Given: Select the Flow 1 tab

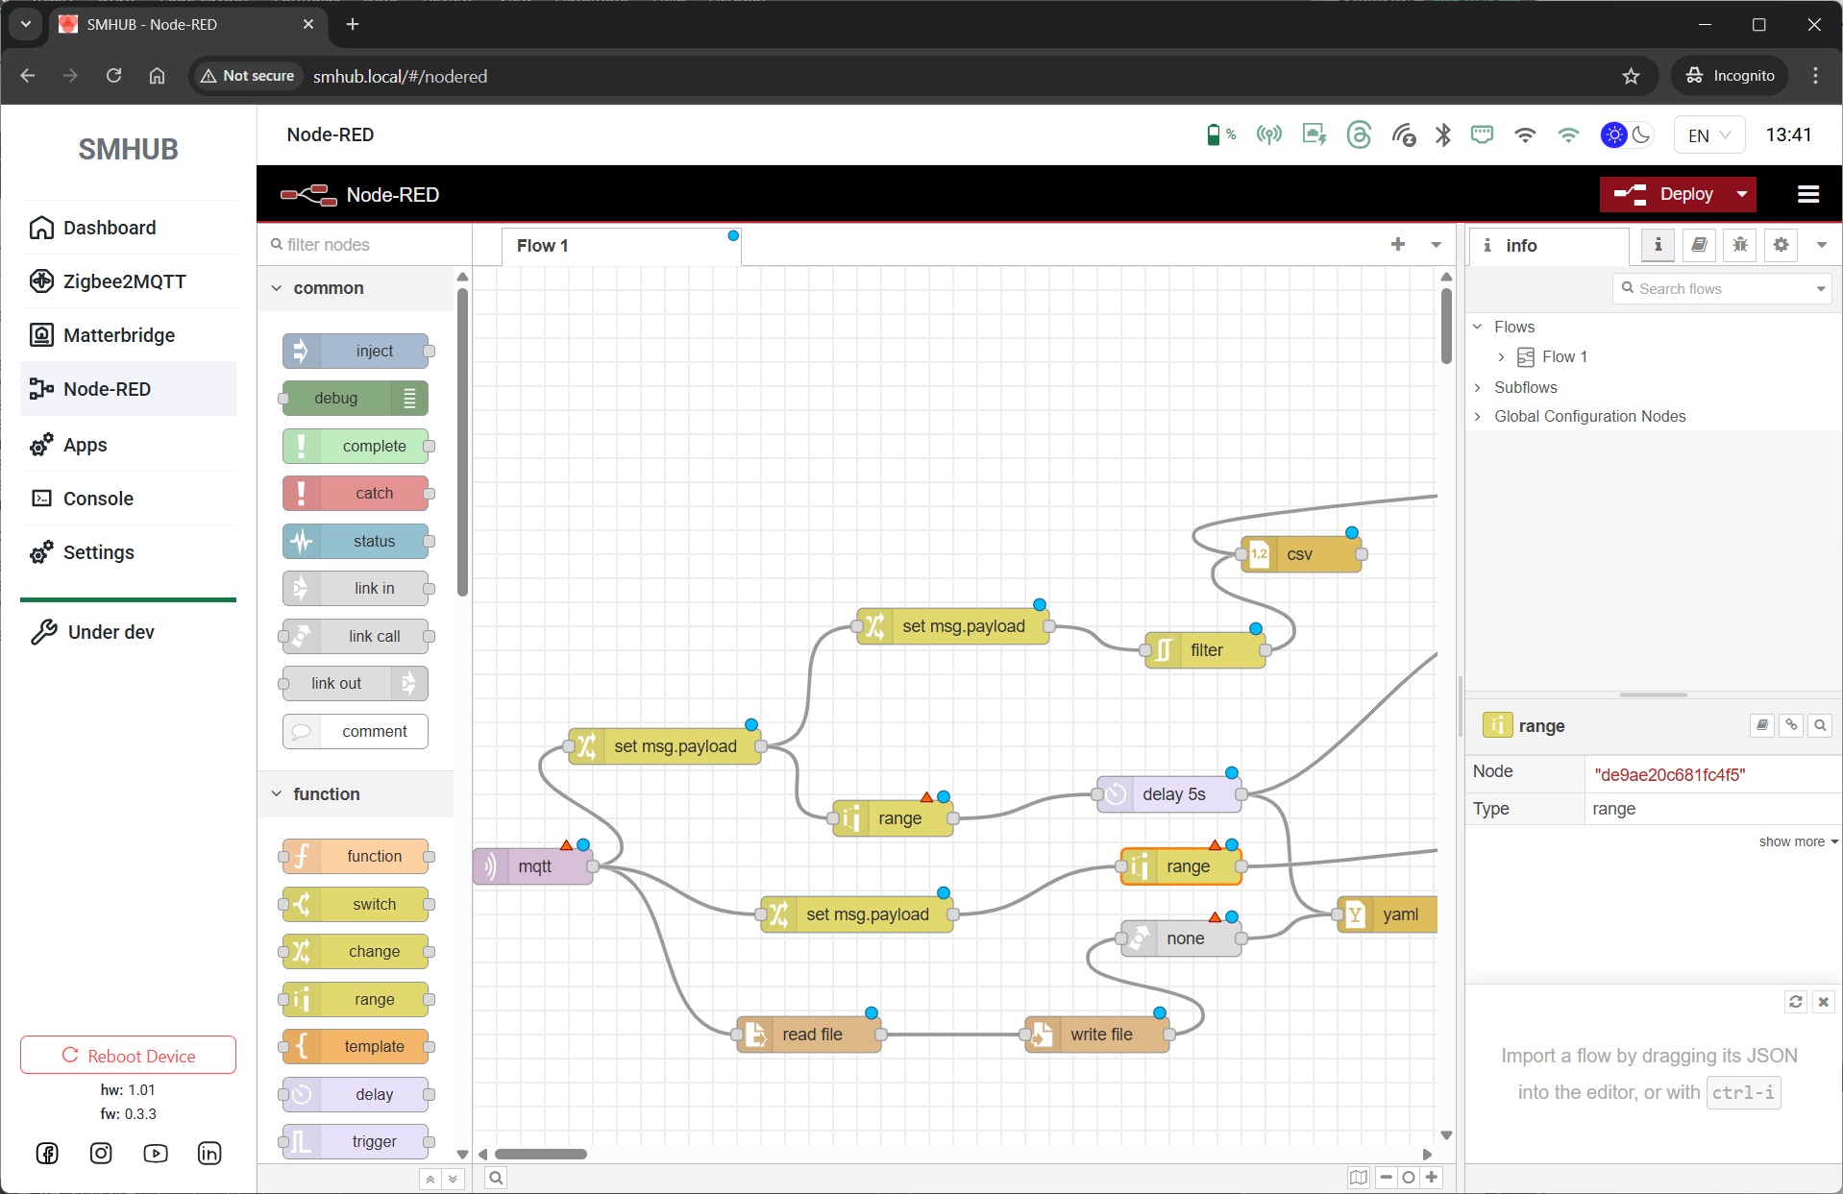Looking at the screenshot, I should 543,246.
